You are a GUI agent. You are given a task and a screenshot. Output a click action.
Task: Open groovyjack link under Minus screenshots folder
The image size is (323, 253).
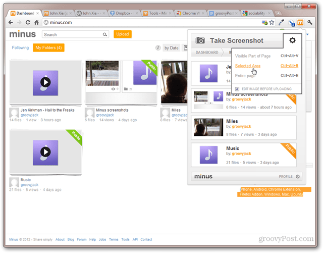click(105, 115)
